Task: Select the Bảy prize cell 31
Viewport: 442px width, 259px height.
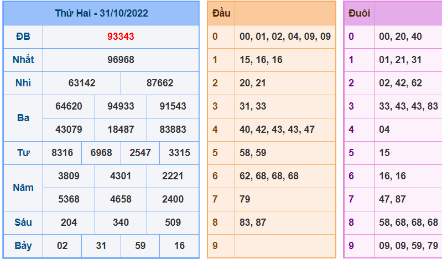Action: 101,246
